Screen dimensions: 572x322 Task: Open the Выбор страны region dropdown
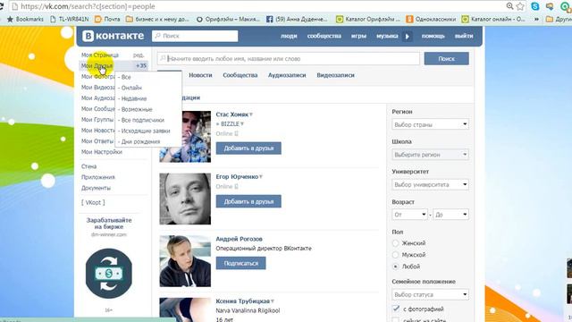(x=430, y=124)
